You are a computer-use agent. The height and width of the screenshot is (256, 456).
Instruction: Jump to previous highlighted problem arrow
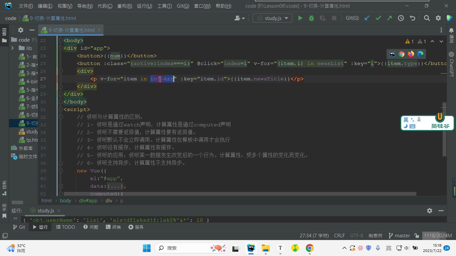[x=432, y=42]
